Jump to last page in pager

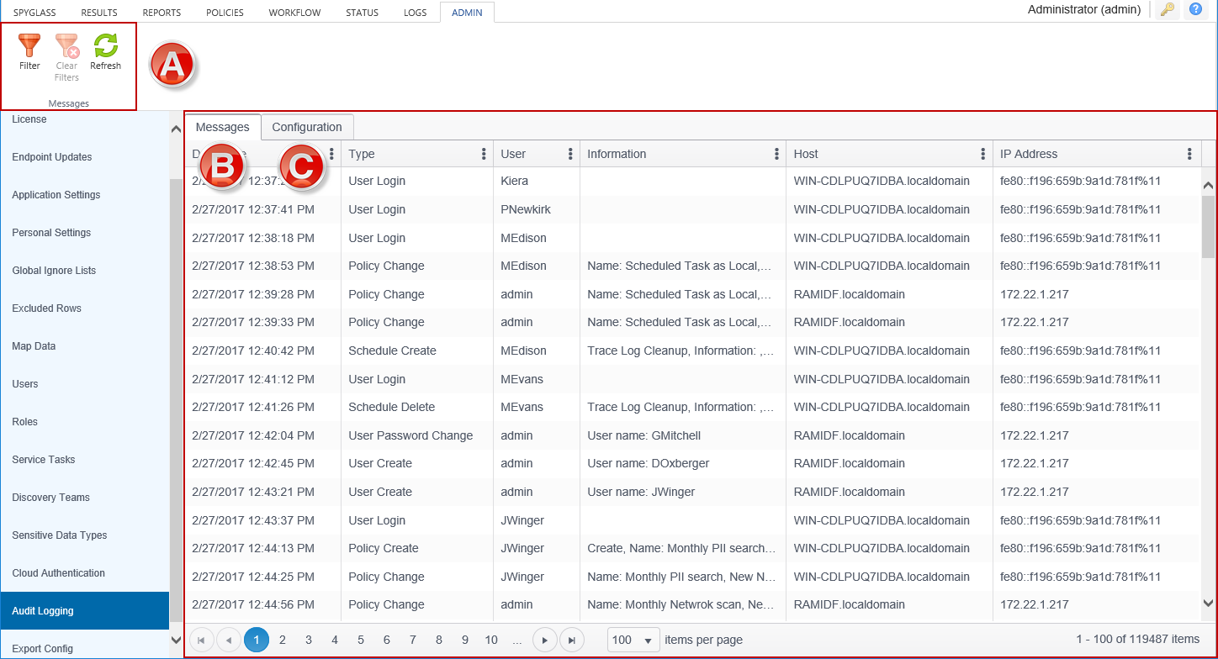(572, 641)
